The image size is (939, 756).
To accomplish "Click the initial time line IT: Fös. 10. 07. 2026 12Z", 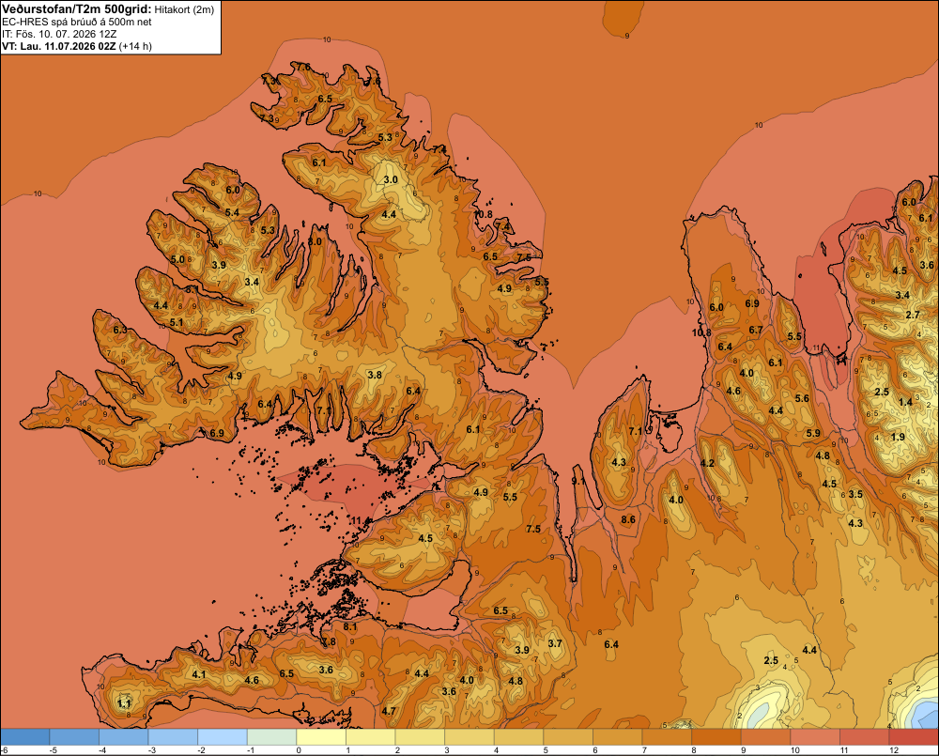I will pos(59,34).
